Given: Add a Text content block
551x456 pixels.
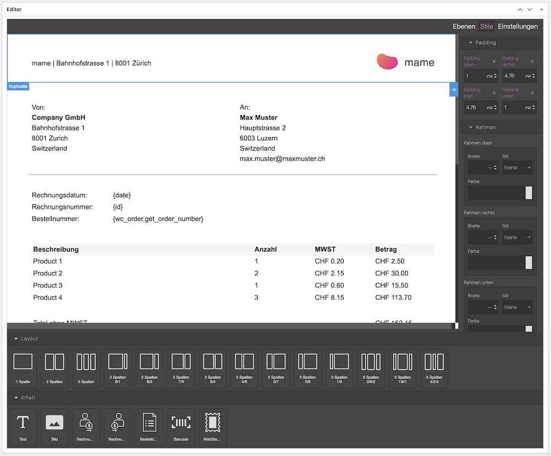Looking at the screenshot, I should [x=23, y=424].
